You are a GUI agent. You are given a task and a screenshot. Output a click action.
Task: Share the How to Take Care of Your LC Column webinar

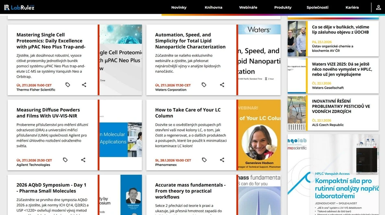click(x=222, y=160)
